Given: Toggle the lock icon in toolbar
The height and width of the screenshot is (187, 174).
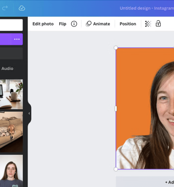Looking at the screenshot, I should (158, 23).
